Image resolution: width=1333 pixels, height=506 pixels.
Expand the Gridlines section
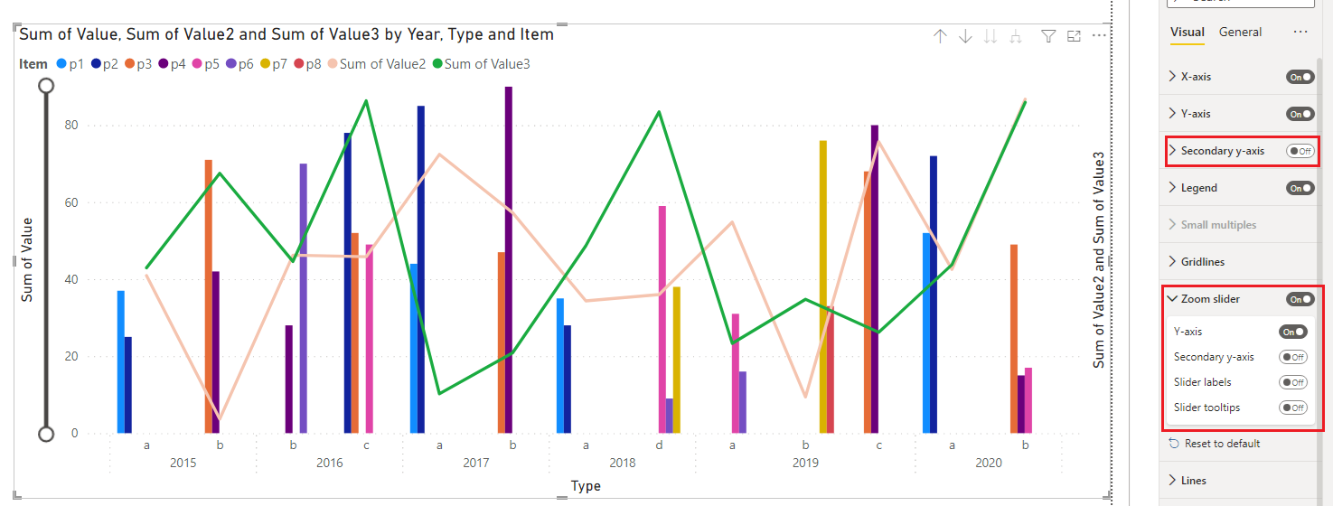tap(1173, 262)
